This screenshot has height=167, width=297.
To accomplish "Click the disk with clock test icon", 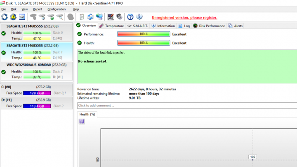I will click(42, 17).
